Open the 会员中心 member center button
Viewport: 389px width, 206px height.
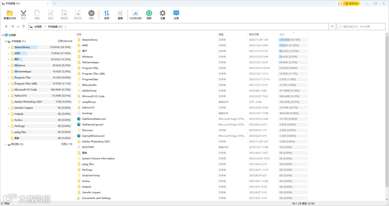pos(349,4)
